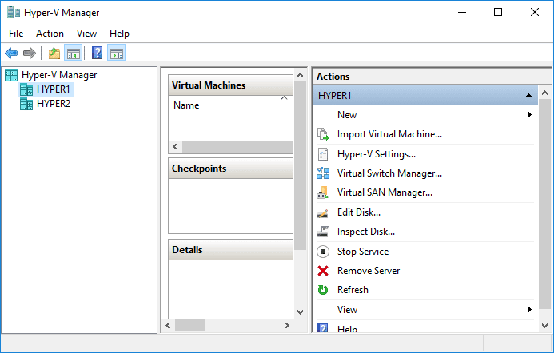Click the Details section header

coord(231,250)
